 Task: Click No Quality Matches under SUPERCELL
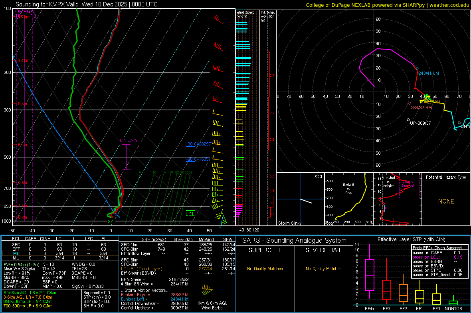tap(265, 269)
